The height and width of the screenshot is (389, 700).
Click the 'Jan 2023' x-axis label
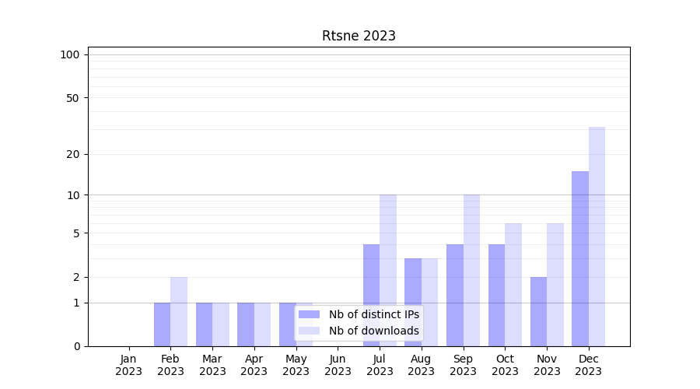[129, 365]
